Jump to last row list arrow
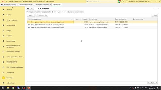Viewport: 161px width, 90px height. (156, 82)
